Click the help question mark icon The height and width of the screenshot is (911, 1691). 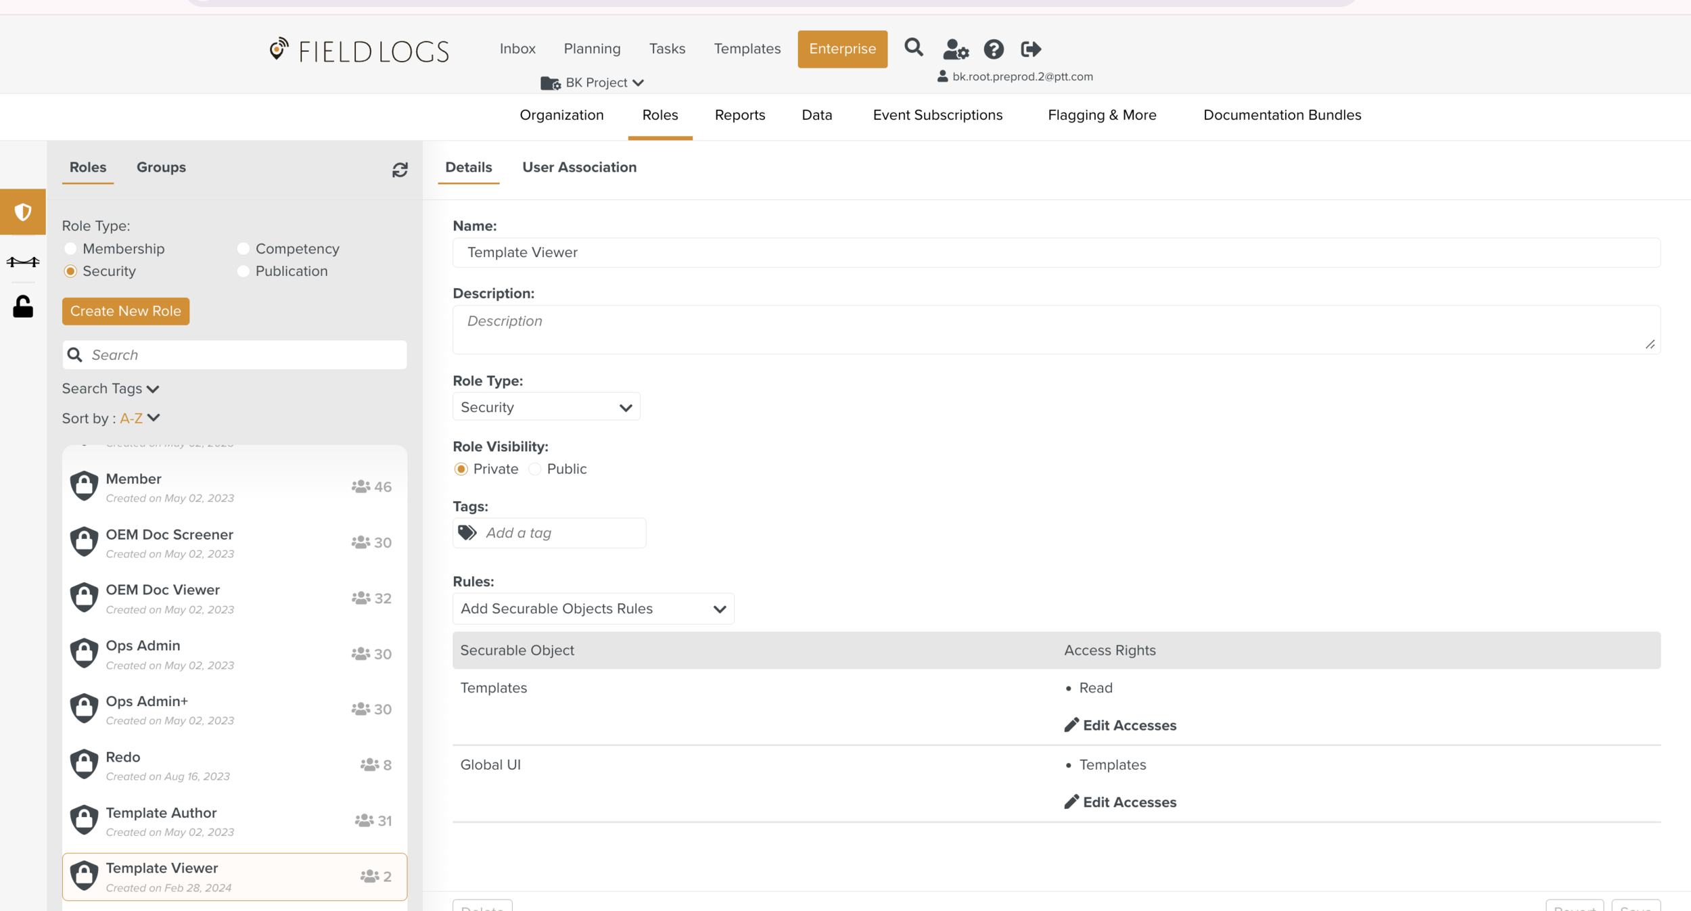993,49
